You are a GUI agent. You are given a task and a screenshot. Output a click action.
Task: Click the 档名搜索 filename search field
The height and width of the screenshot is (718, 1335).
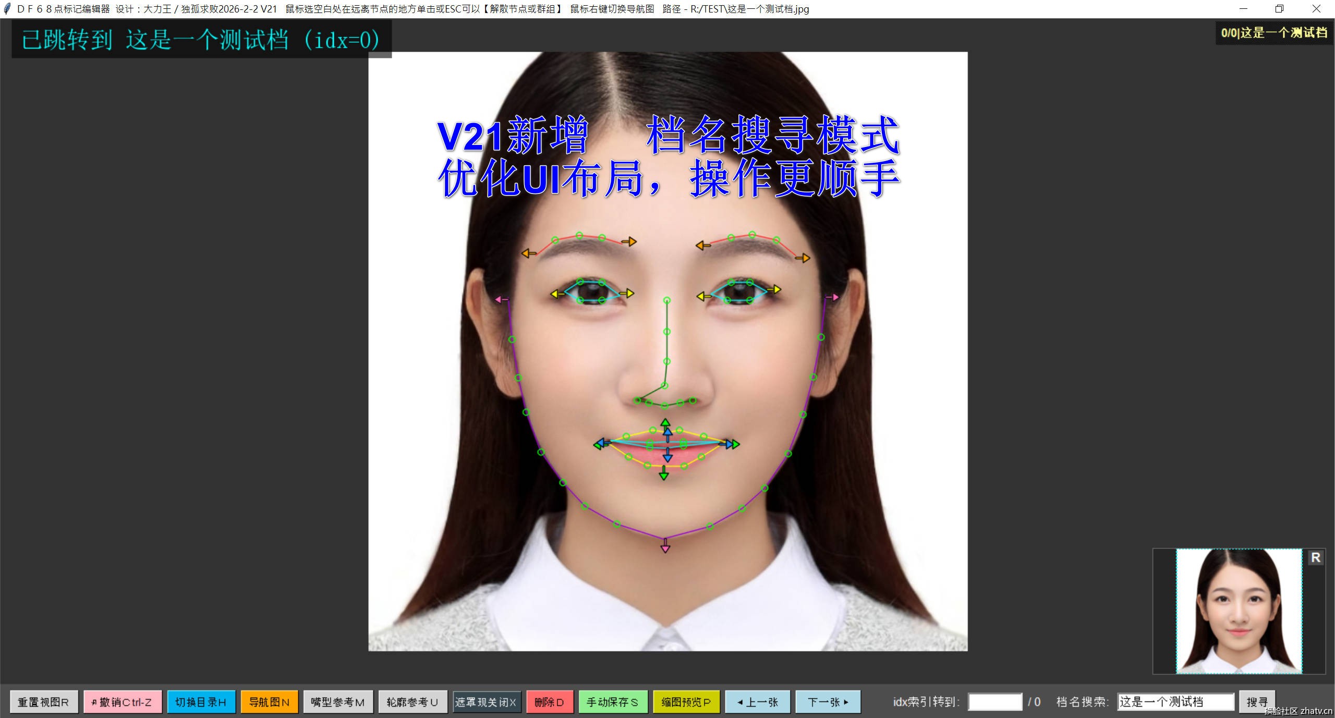(x=1175, y=702)
